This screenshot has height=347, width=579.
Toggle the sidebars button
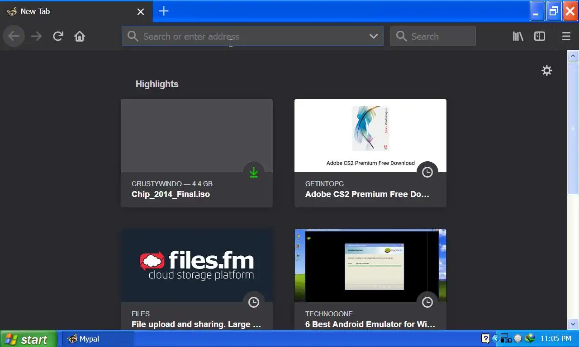click(x=540, y=36)
